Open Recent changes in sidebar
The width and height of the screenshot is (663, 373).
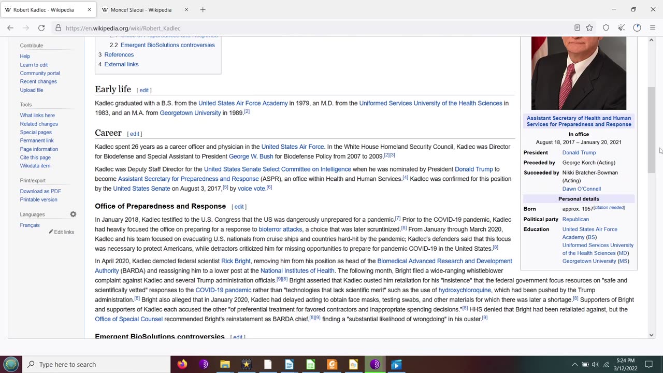pos(38,81)
